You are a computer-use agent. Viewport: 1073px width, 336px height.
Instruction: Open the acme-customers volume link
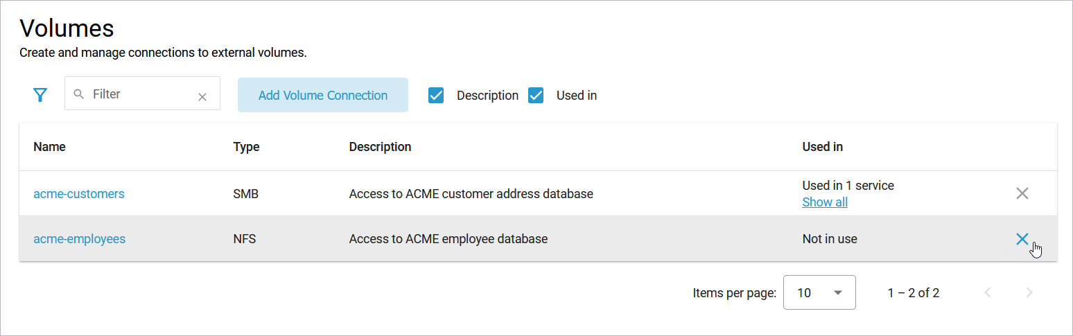click(79, 194)
